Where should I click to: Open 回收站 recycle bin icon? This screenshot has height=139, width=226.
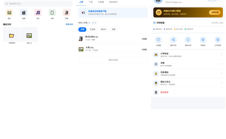[203, 40]
